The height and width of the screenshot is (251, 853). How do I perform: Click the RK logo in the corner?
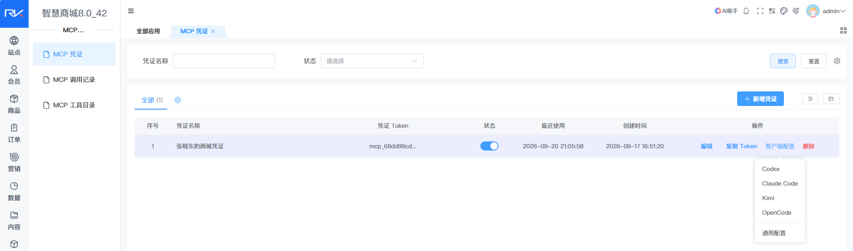point(14,14)
